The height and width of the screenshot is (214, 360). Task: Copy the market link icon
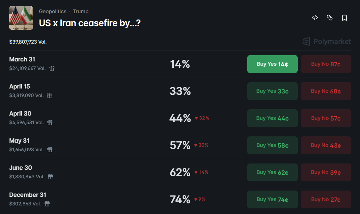[330, 18]
